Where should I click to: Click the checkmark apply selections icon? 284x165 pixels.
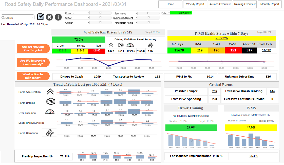[41, 17]
